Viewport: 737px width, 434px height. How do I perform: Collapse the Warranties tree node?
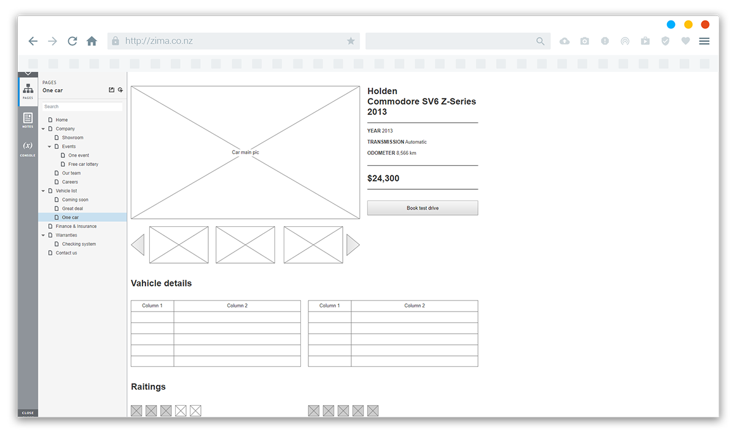pyautogui.click(x=44, y=235)
